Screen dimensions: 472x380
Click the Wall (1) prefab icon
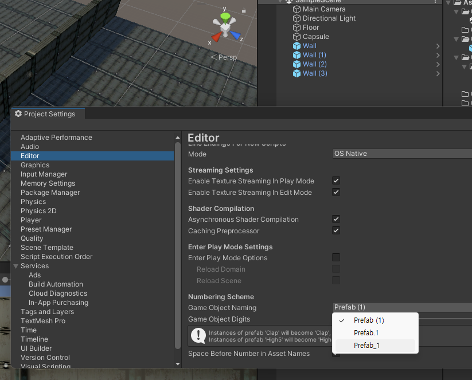coord(297,55)
